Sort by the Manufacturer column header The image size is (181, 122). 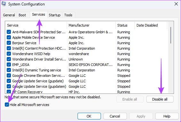91,25
